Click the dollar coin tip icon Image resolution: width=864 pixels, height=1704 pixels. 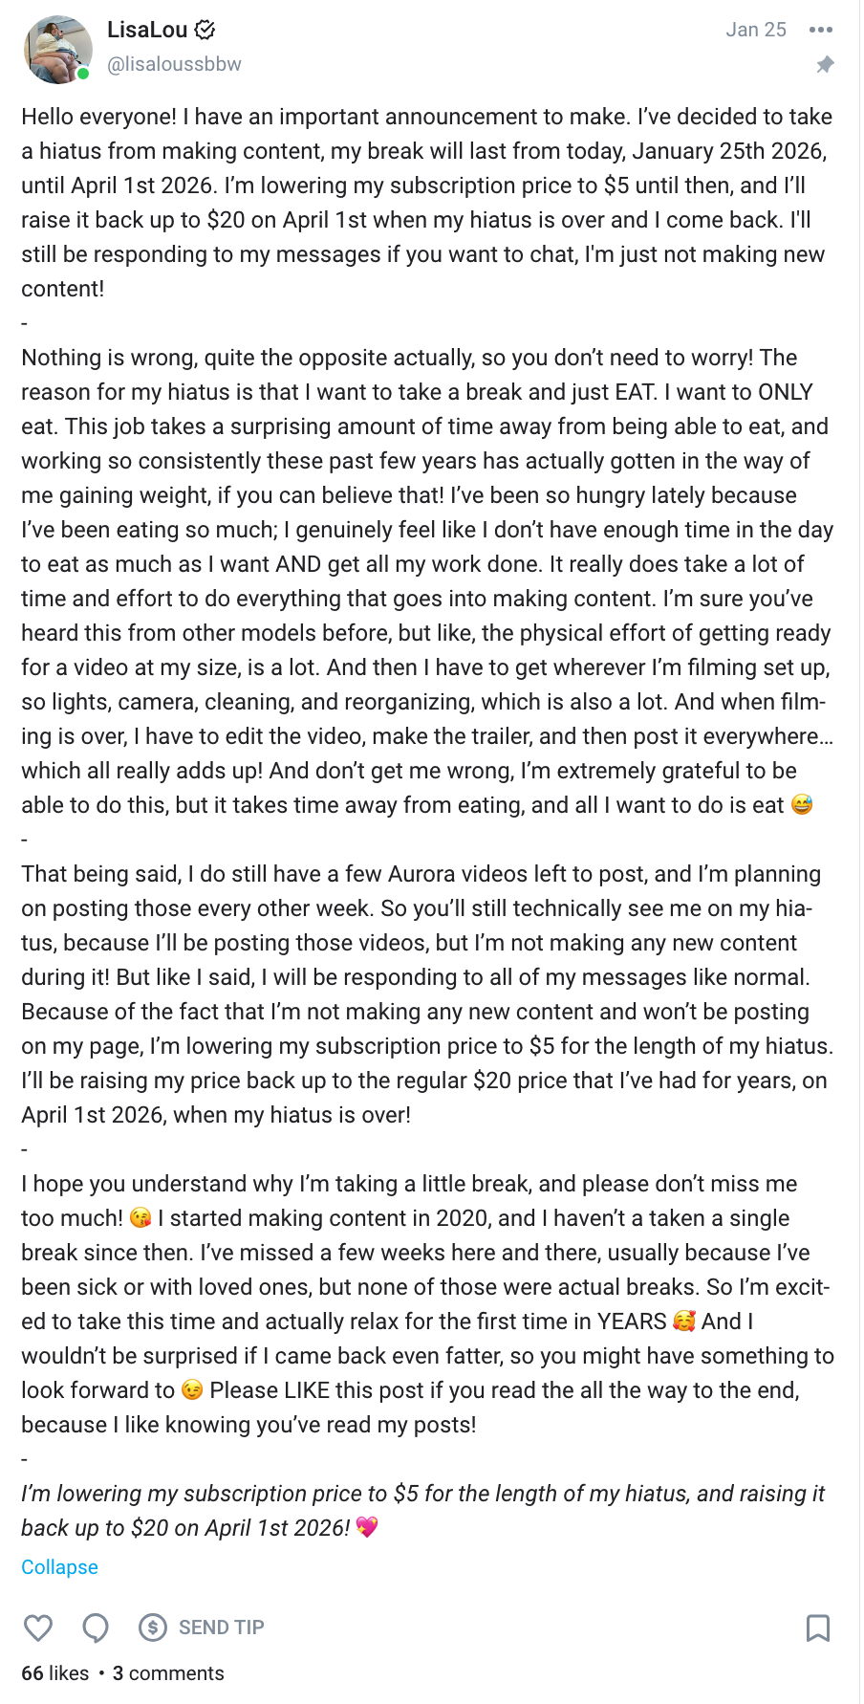click(x=152, y=1627)
